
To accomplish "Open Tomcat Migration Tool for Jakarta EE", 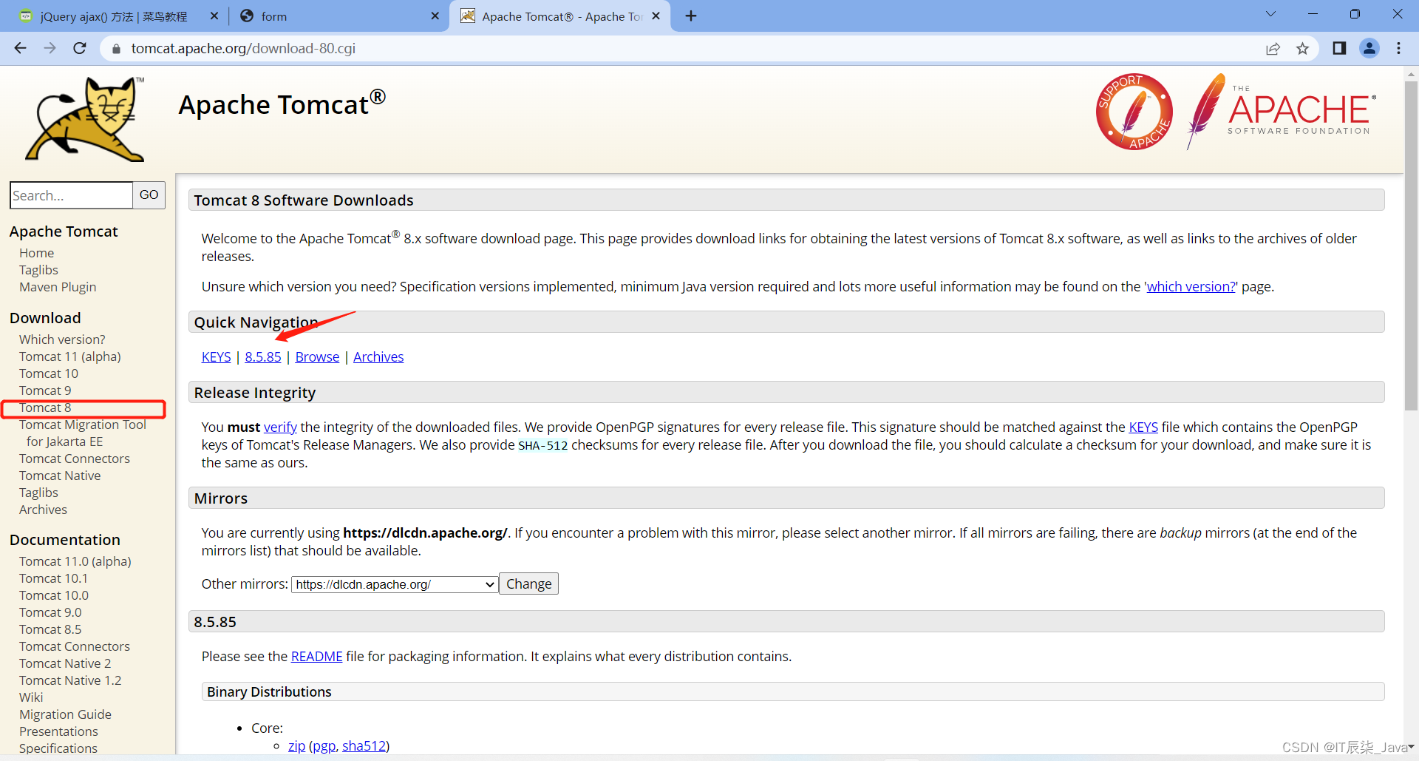I will [83, 433].
